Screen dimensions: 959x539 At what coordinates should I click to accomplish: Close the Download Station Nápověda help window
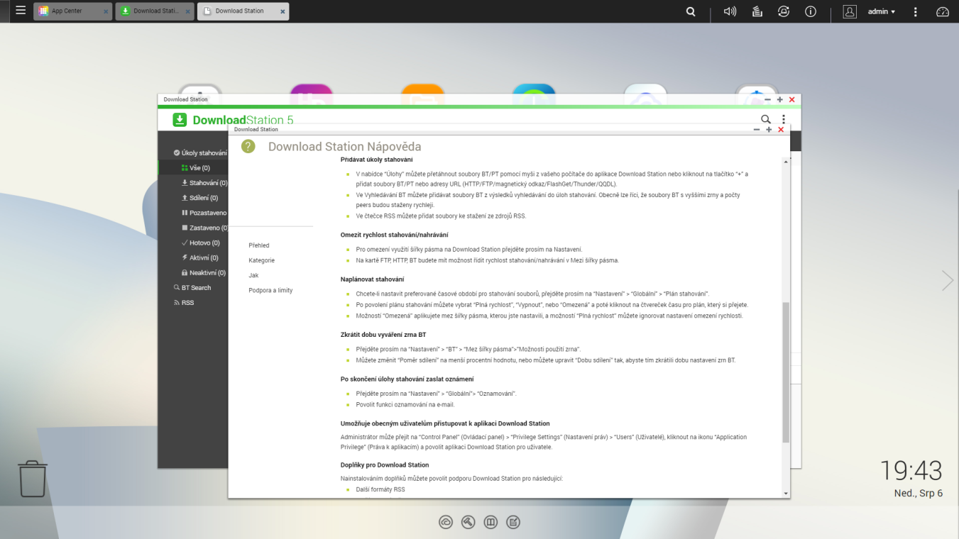tap(781, 130)
